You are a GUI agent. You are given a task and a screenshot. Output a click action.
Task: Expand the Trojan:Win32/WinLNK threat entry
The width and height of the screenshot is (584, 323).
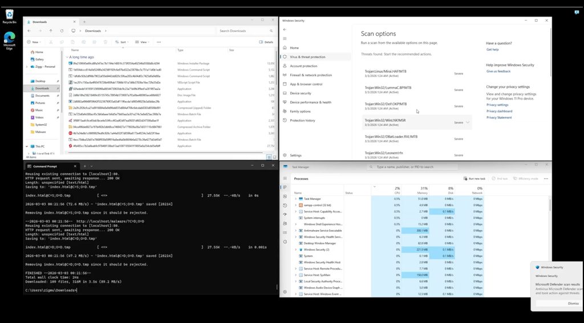coord(468,122)
